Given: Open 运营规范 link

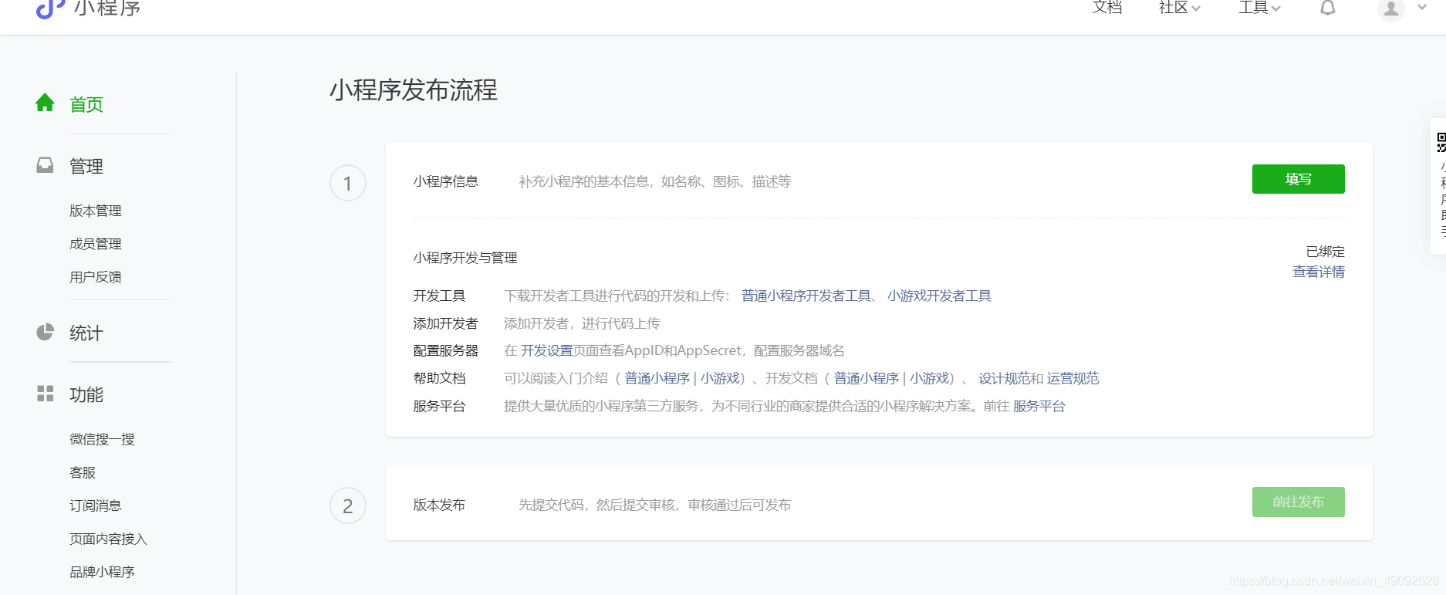Looking at the screenshot, I should click(x=1073, y=378).
